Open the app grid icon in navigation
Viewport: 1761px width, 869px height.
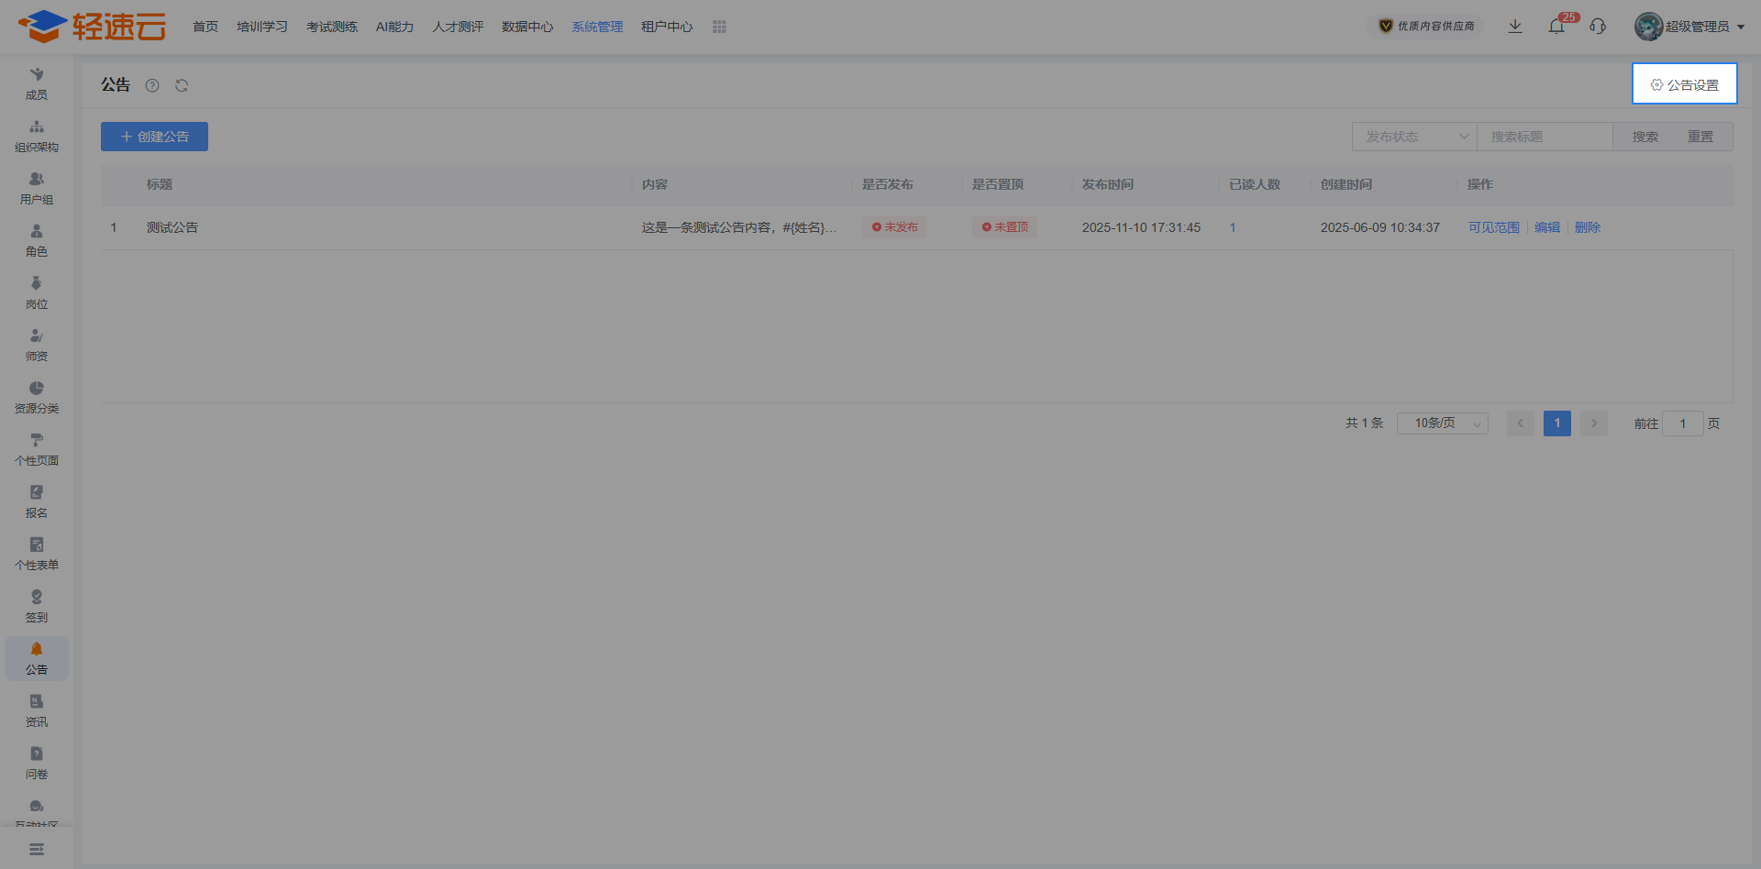pyautogui.click(x=719, y=27)
